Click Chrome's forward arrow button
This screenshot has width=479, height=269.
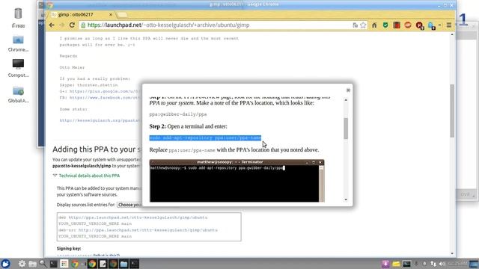[x=61, y=25]
